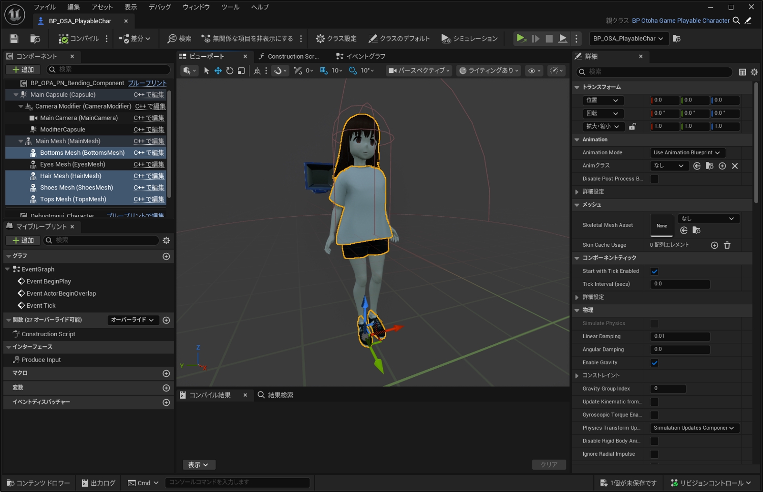Uncheck Enable Gravity checkbox
The image size is (763, 492).
click(x=654, y=362)
